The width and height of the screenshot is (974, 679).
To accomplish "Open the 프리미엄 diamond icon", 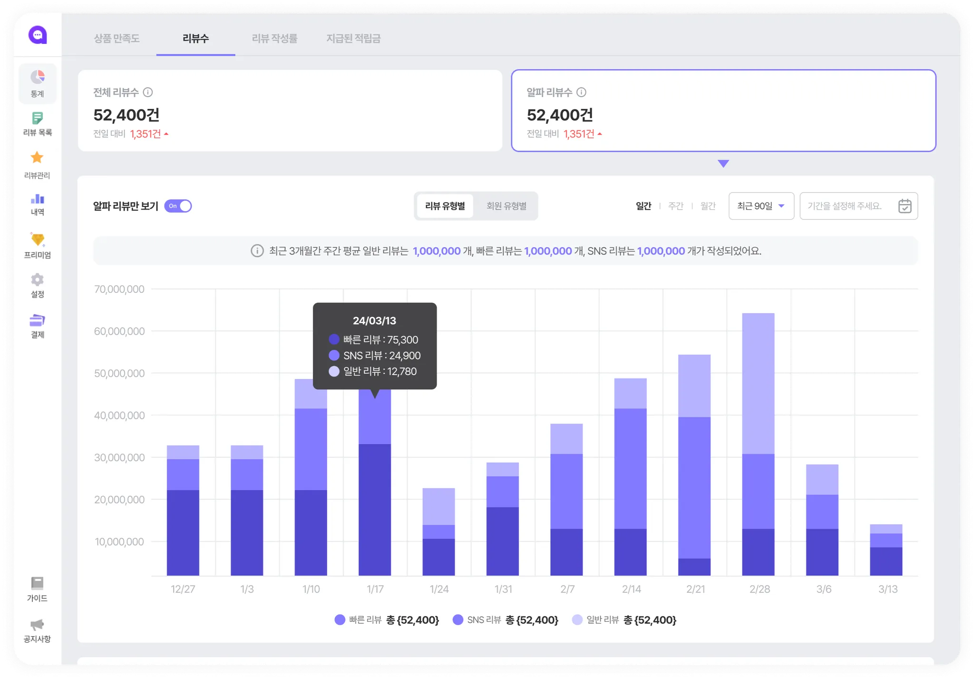I will (38, 240).
